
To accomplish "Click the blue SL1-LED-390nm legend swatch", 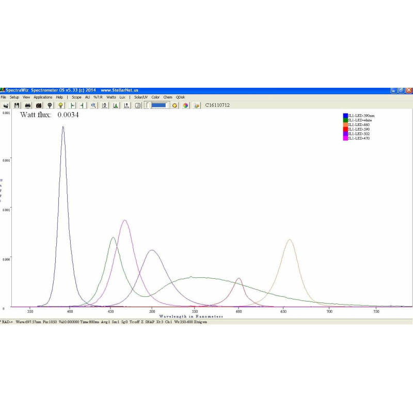I will (x=345, y=116).
